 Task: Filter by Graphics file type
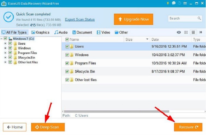(x=40, y=32)
